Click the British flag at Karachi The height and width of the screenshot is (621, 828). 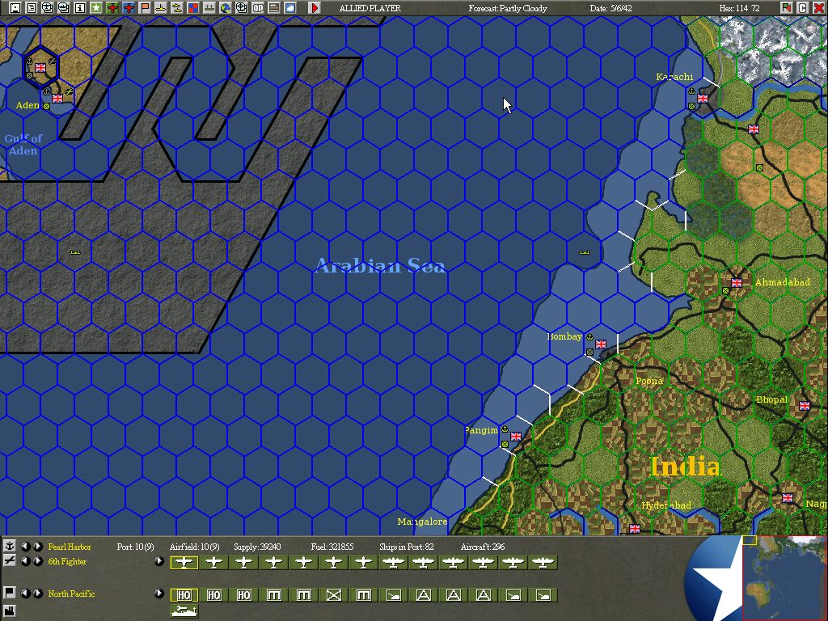703,98
